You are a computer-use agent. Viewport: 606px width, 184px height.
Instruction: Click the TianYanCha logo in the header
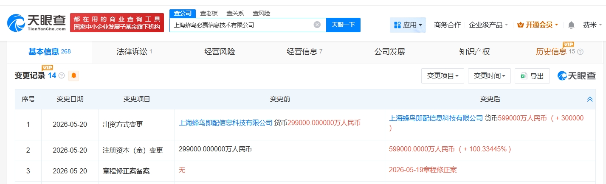click(x=37, y=23)
